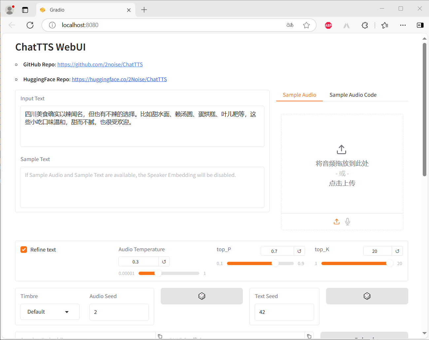
Task: Reset the top_P value
Action: pyautogui.click(x=299, y=251)
